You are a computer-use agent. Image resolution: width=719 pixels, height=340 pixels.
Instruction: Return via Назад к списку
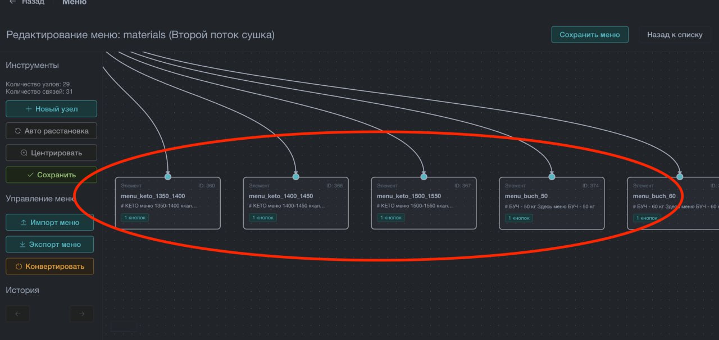pos(674,34)
